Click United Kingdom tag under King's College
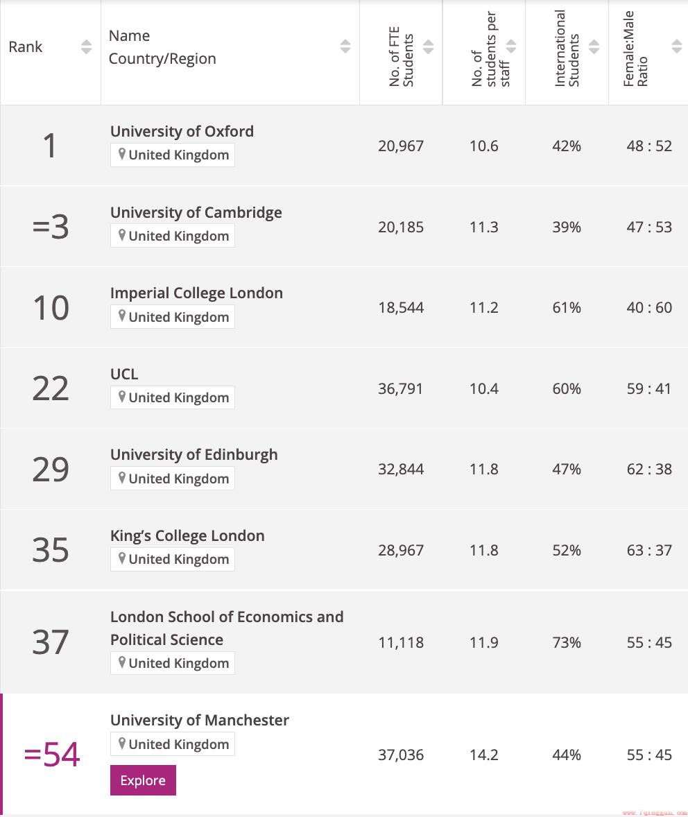 [173, 559]
